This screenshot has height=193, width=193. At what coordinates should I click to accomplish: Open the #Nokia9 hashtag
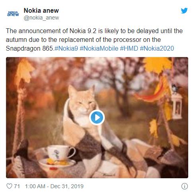(66, 48)
